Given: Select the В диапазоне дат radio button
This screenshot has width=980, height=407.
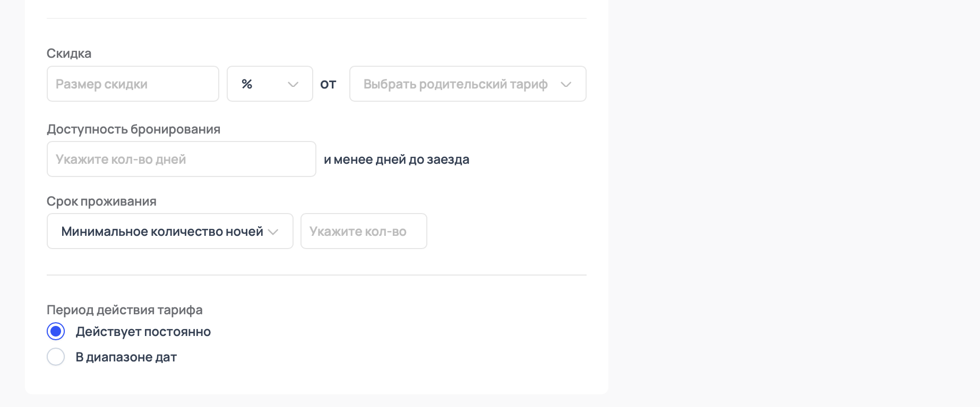Looking at the screenshot, I should pyautogui.click(x=56, y=357).
